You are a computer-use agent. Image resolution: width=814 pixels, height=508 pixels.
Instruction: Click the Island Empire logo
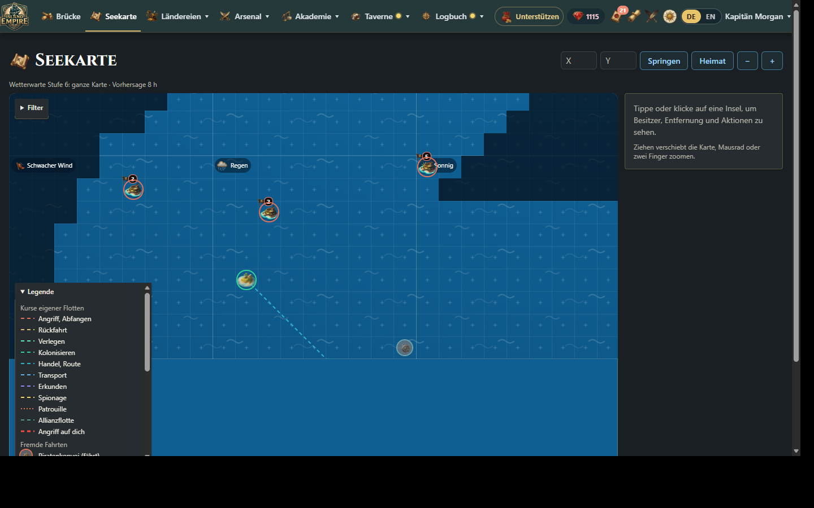click(x=14, y=16)
